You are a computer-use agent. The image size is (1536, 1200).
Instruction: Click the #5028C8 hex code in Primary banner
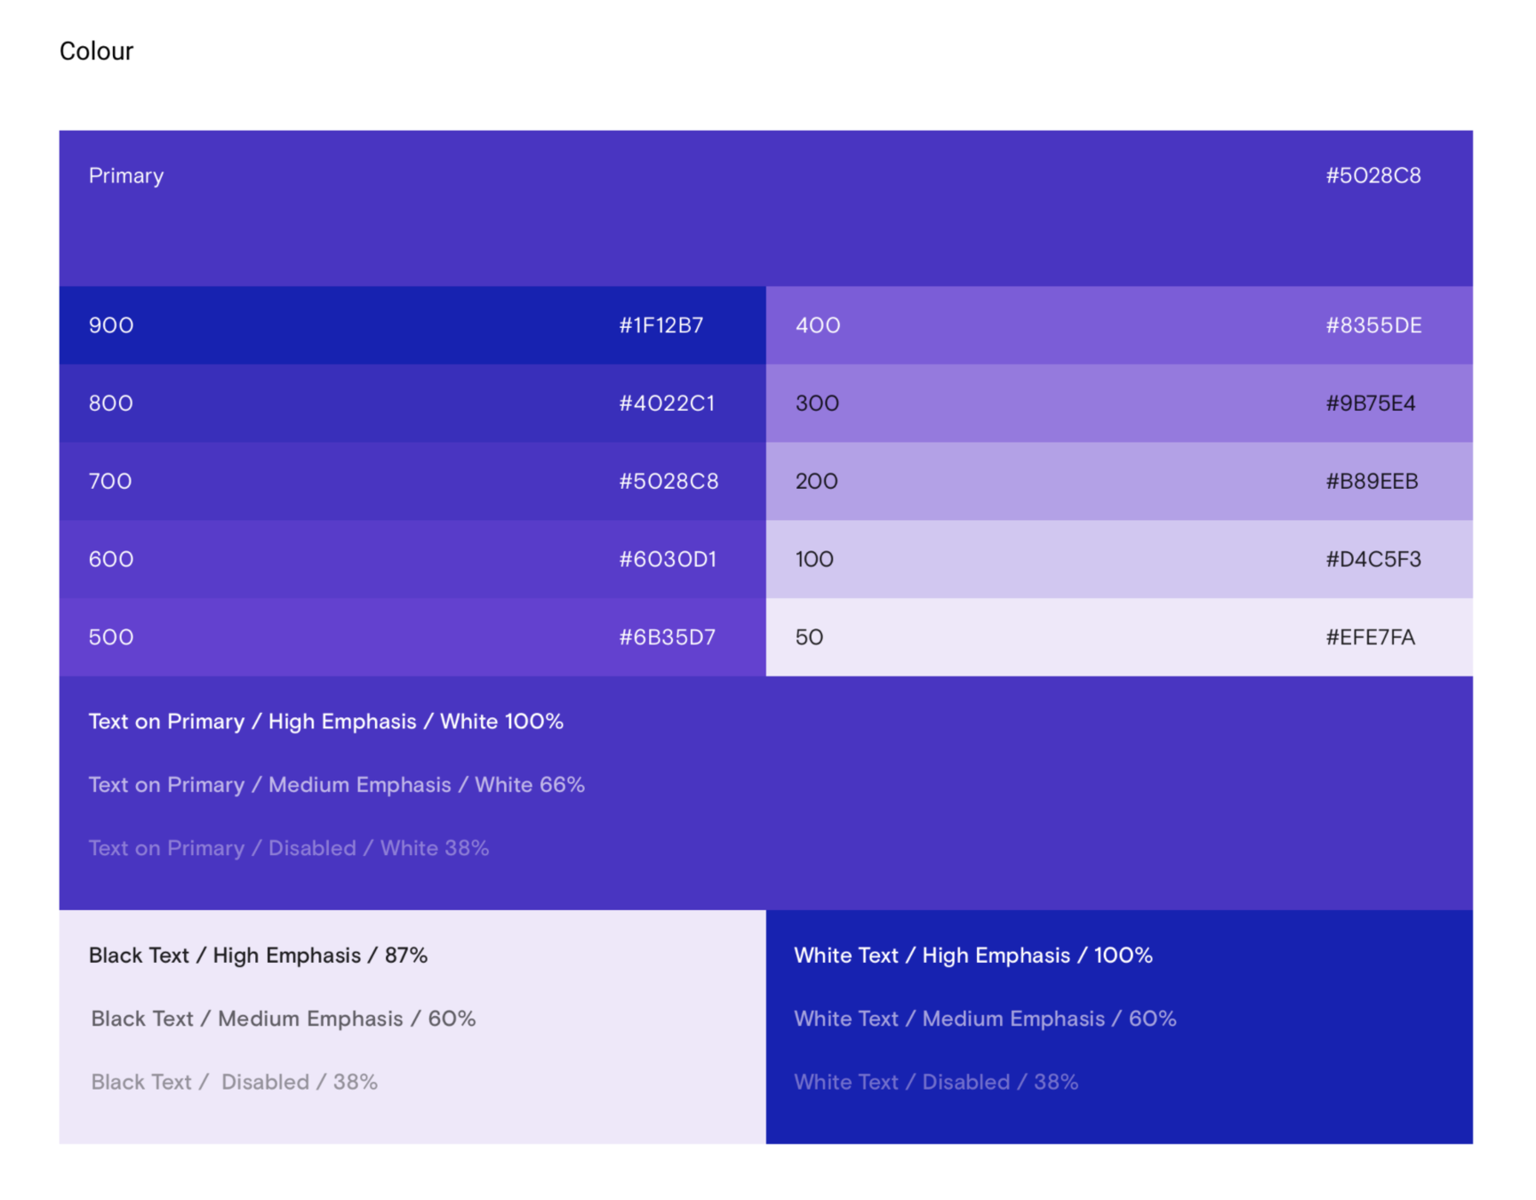1373,175
